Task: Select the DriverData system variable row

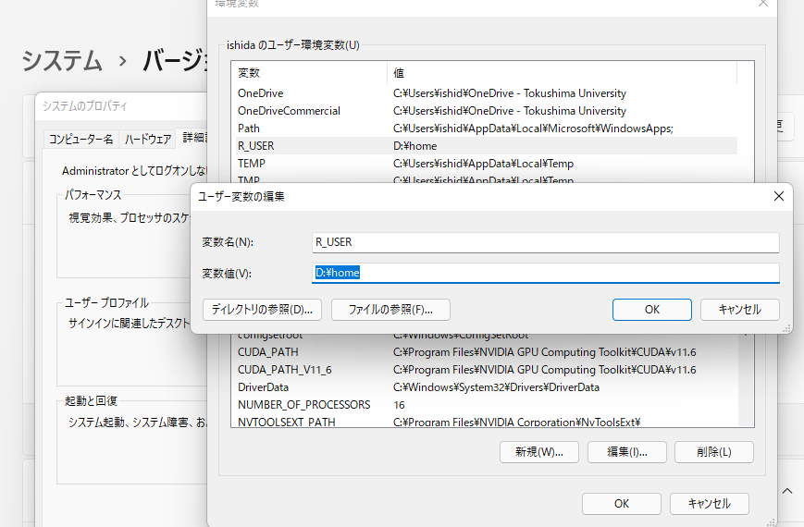Action: pos(264,387)
